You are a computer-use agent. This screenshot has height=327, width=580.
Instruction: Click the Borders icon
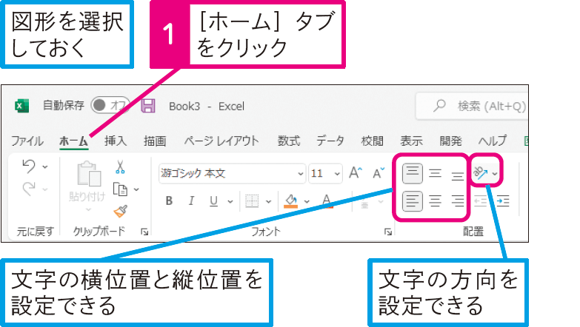(x=252, y=201)
